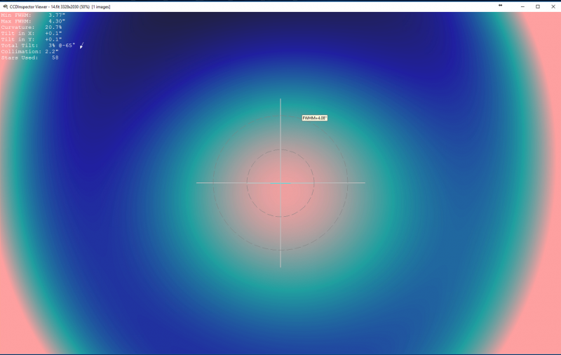Click the "Max FWHM: 4.30" readout
561x355 pixels.
(33, 22)
